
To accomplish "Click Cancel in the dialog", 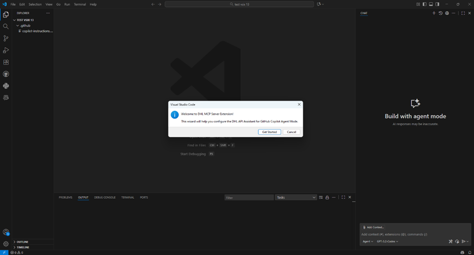I will coord(292,132).
